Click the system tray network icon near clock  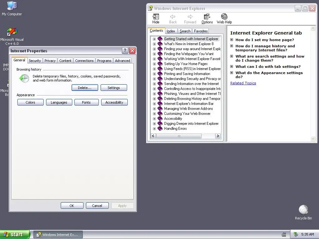[x=296, y=234]
